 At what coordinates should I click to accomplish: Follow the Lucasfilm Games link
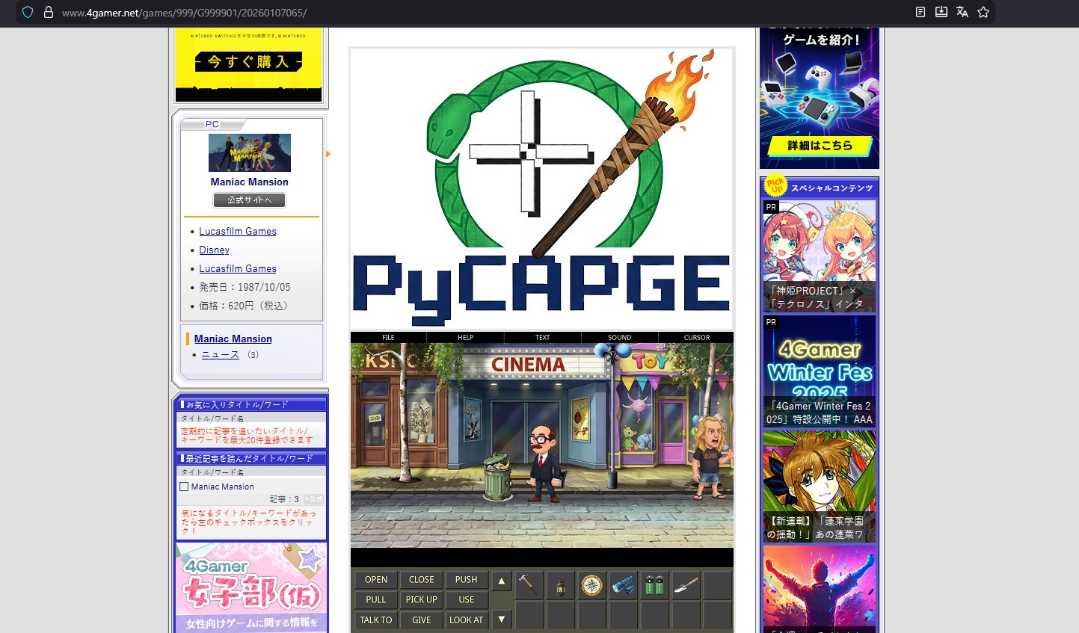click(x=237, y=231)
